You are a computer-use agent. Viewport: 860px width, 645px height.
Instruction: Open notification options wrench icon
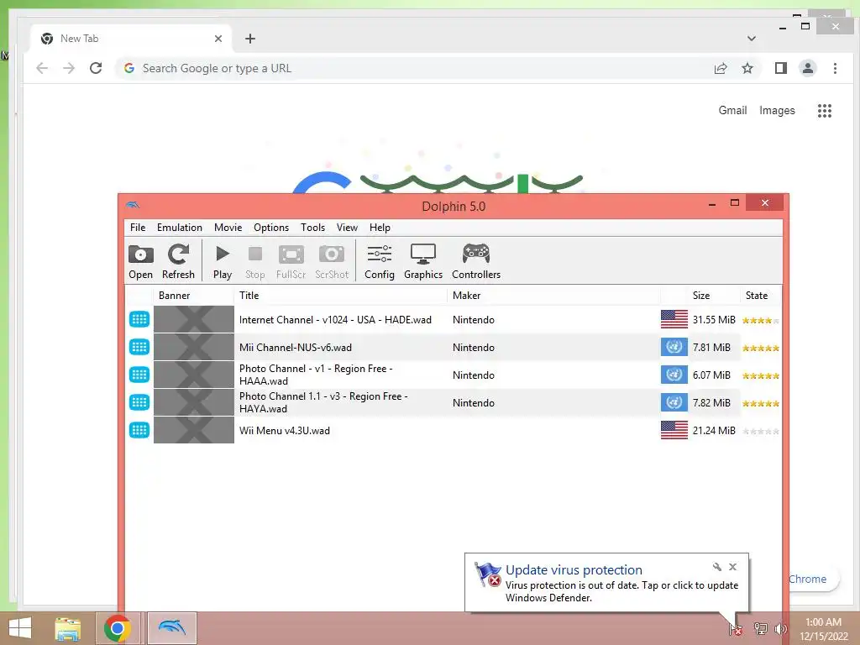tap(716, 567)
